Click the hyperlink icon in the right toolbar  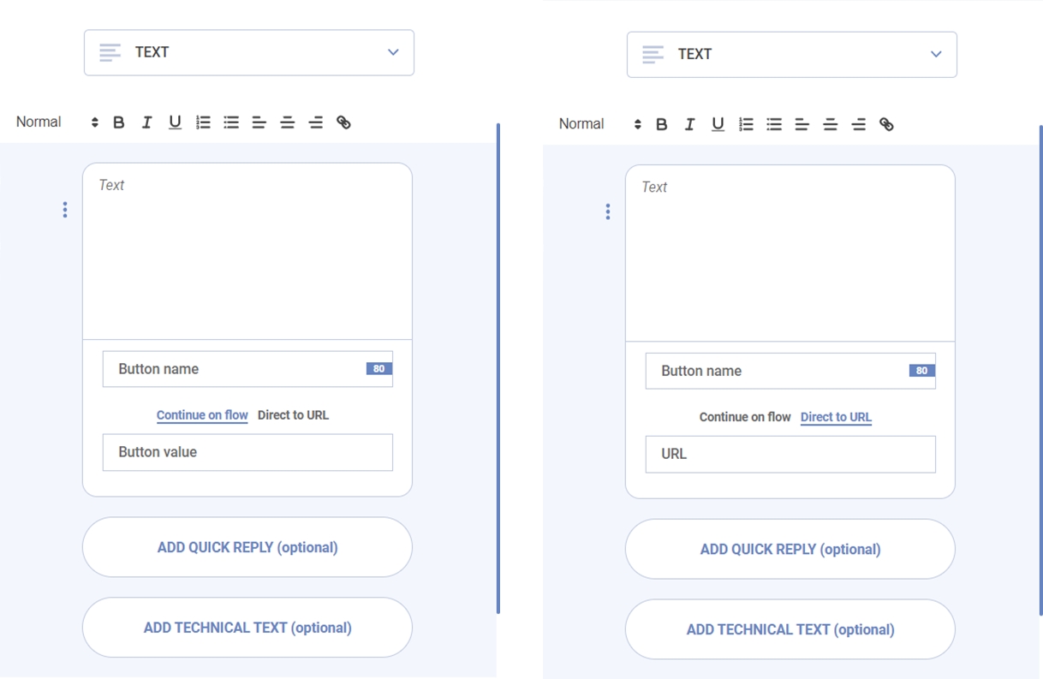tap(886, 124)
